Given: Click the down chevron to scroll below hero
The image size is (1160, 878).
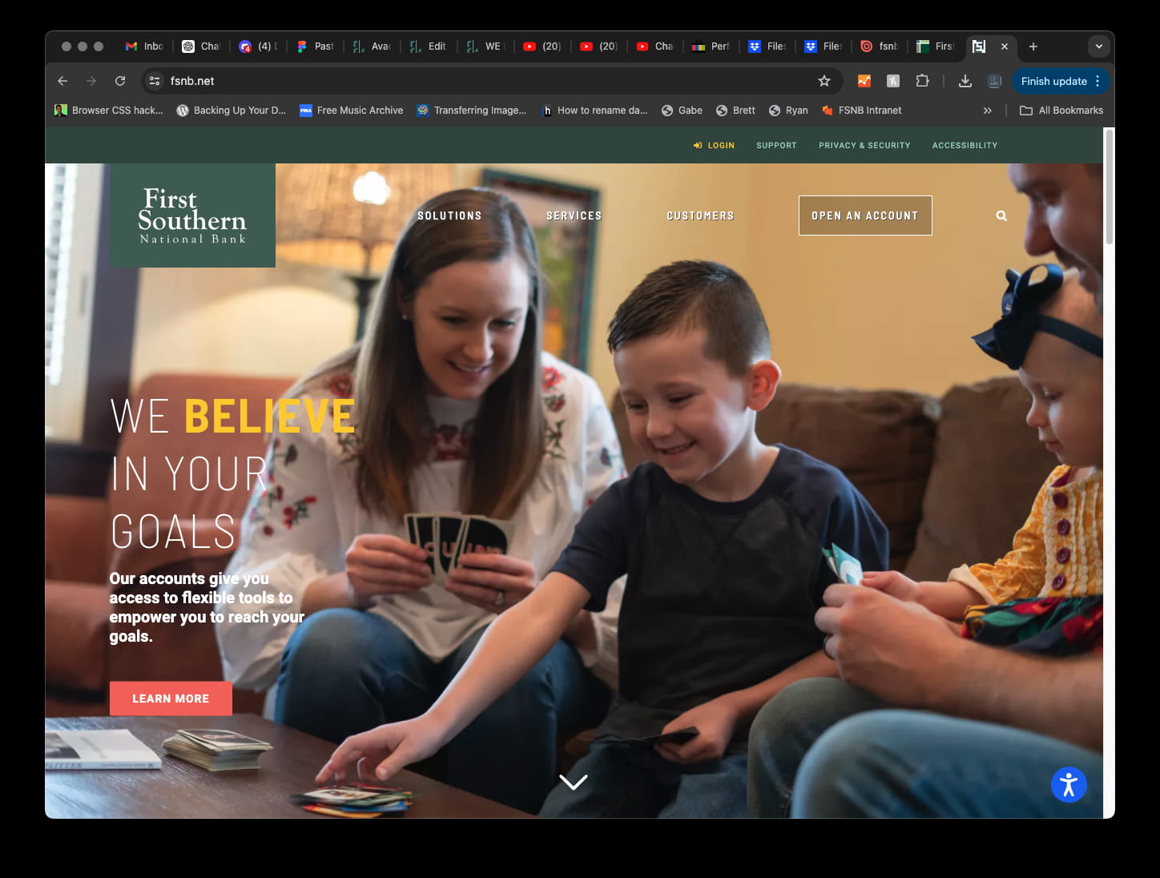Looking at the screenshot, I should point(573,781).
